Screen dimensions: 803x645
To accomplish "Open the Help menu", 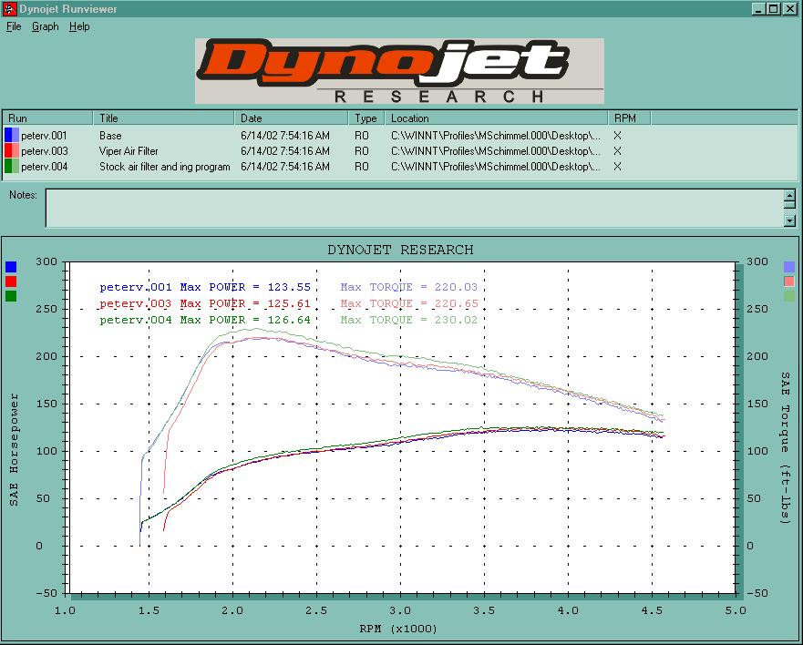I will pyautogui.click(x=79, y=26).
